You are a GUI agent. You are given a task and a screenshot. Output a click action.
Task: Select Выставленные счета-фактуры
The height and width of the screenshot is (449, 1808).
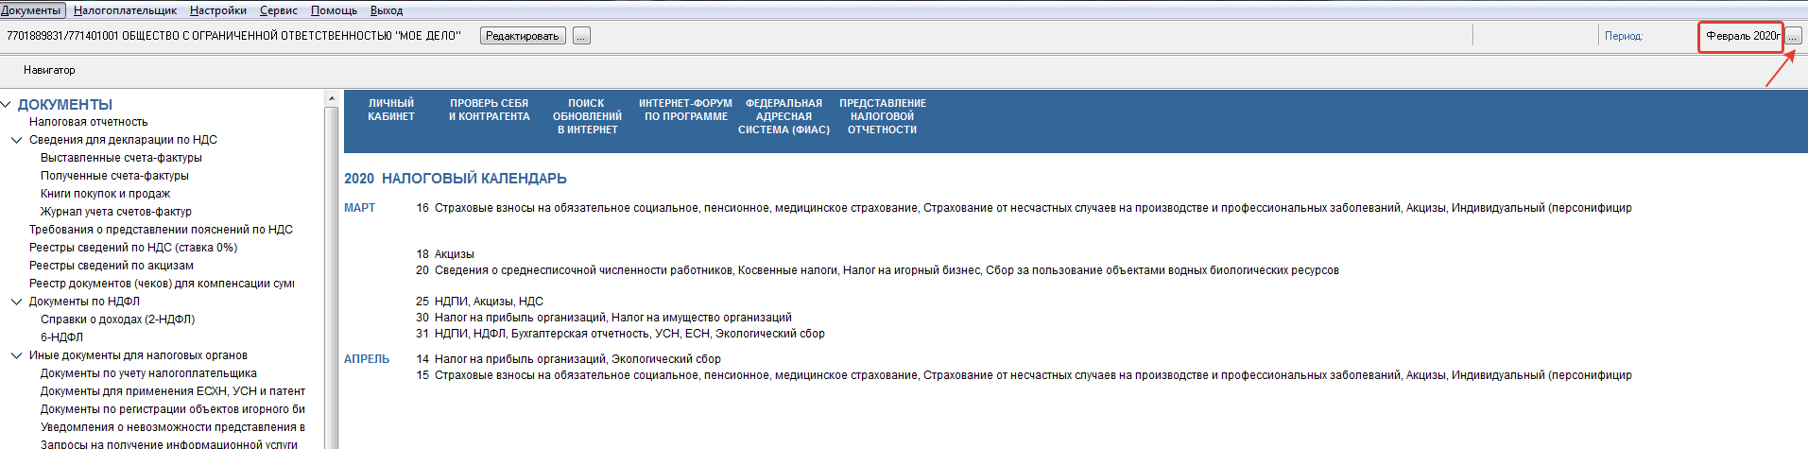121,158
